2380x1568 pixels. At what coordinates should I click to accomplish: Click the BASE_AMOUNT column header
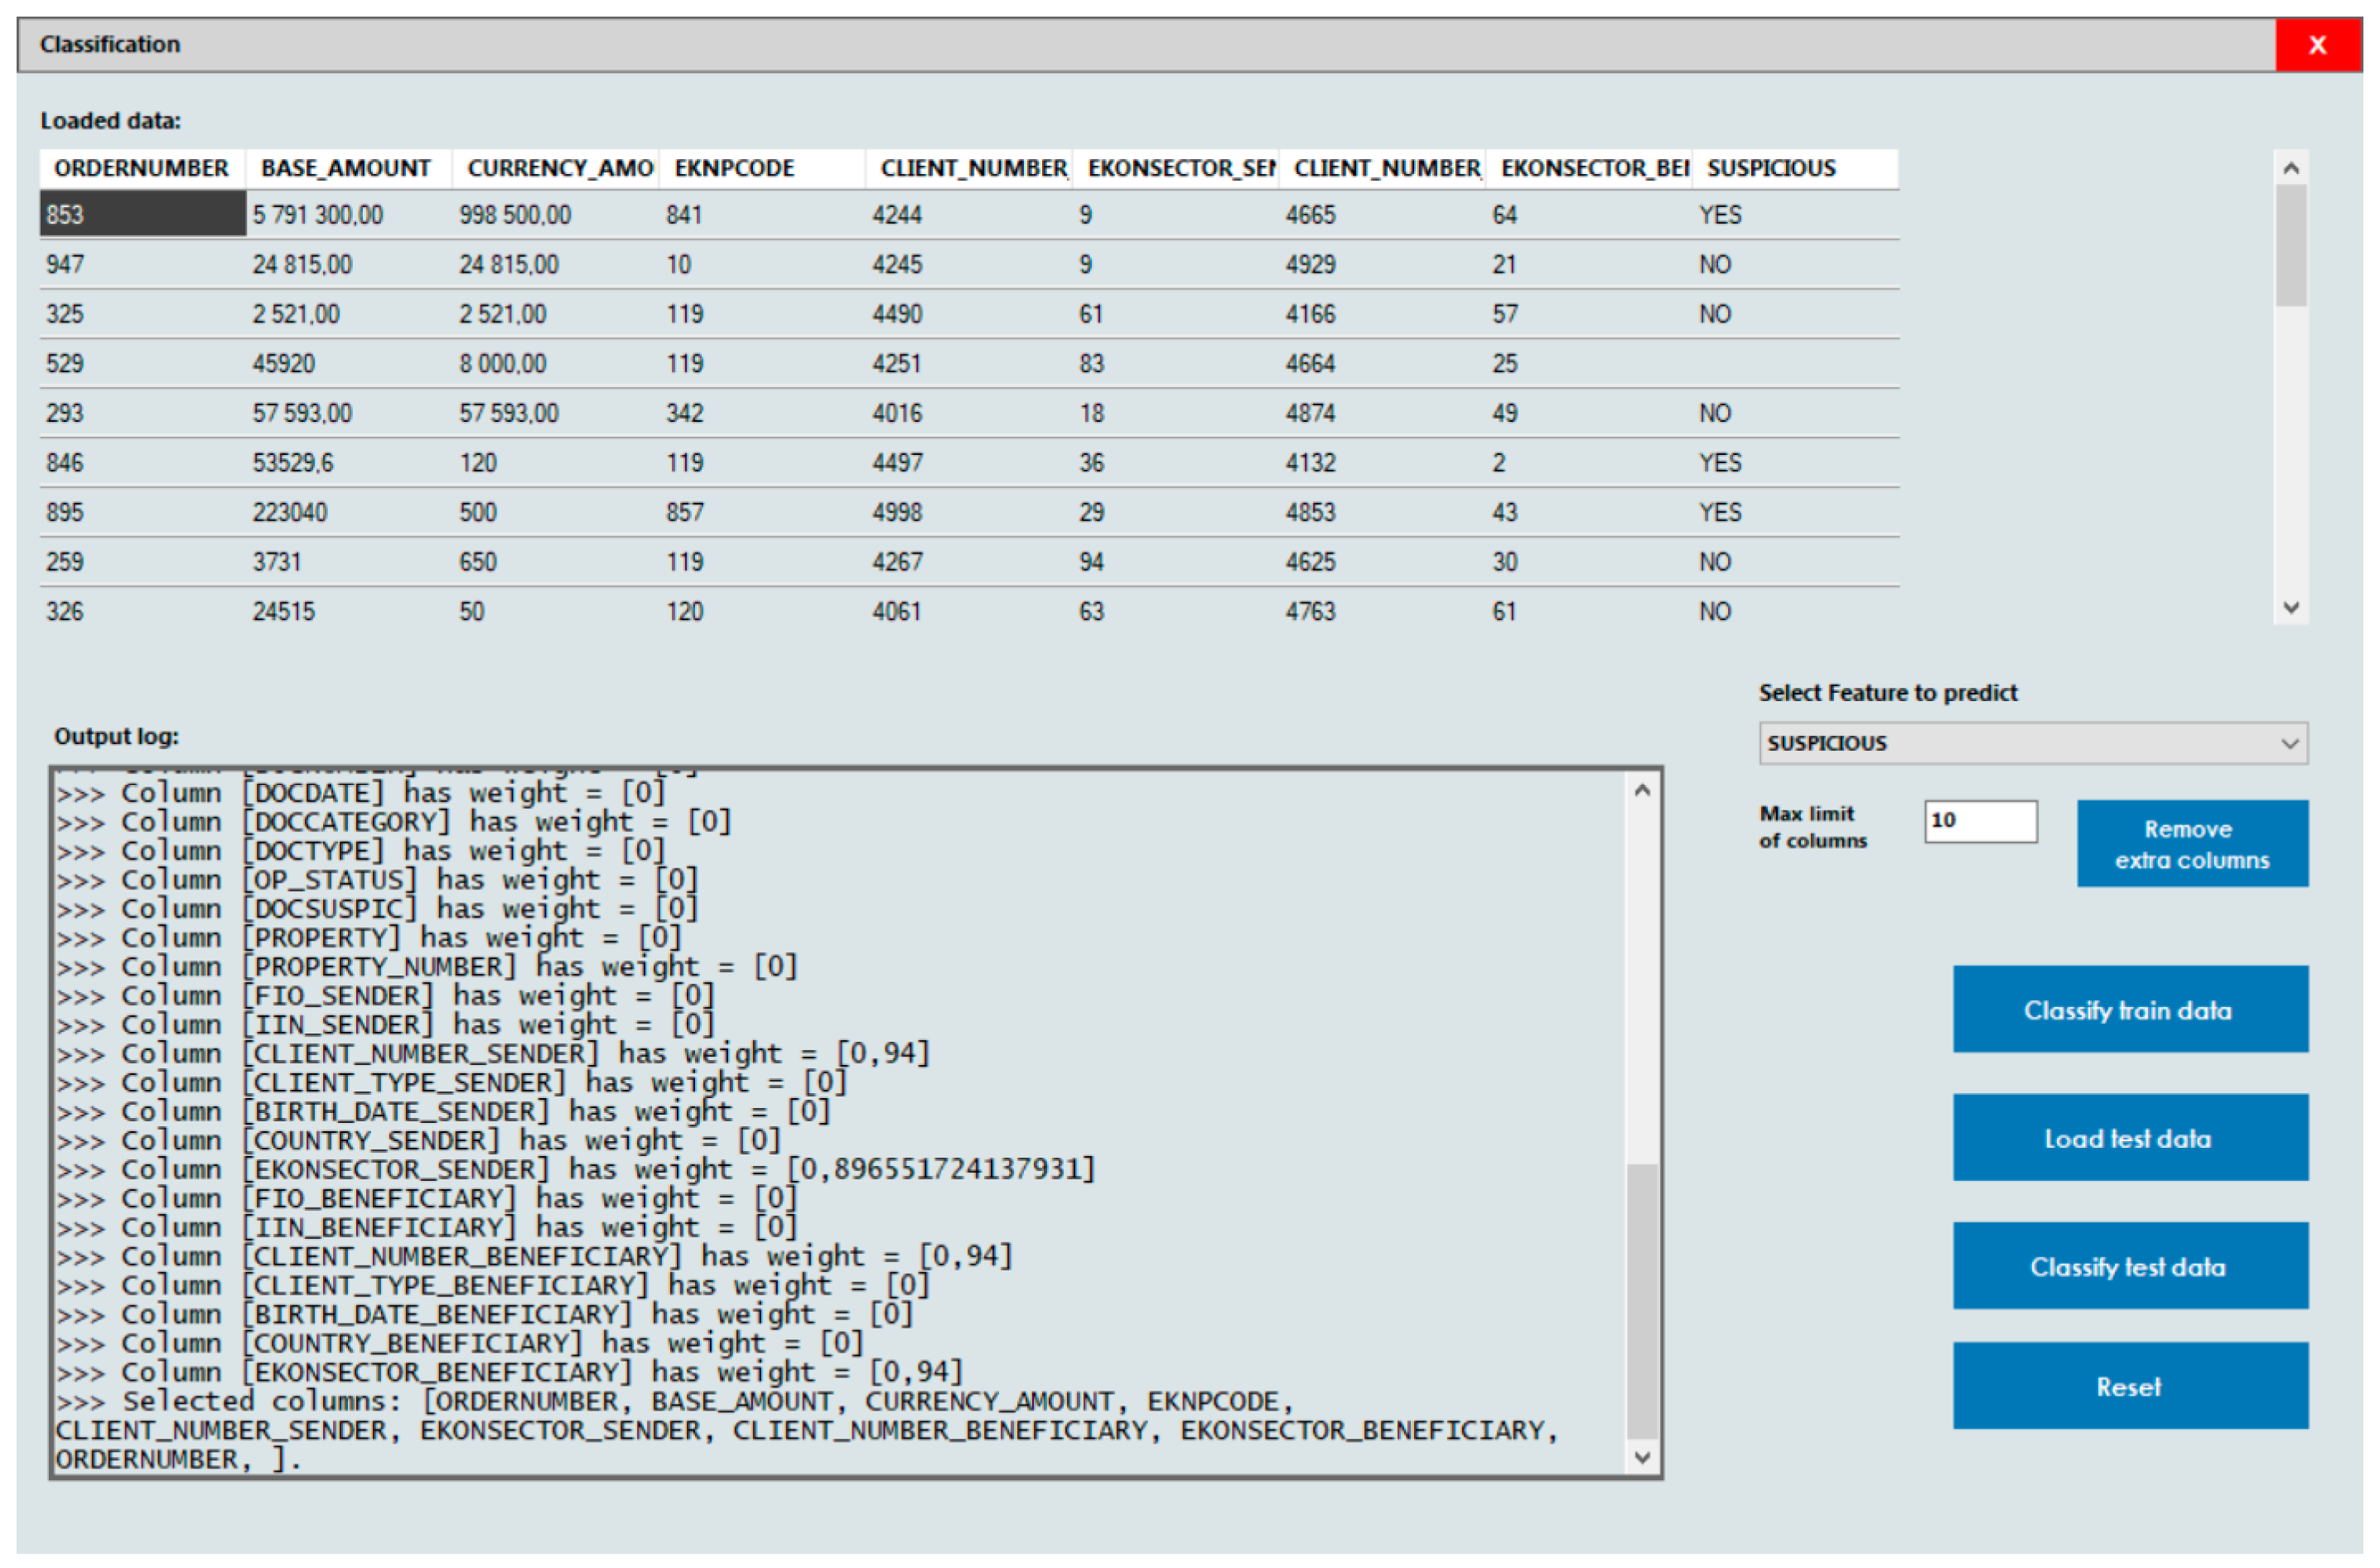345,168
